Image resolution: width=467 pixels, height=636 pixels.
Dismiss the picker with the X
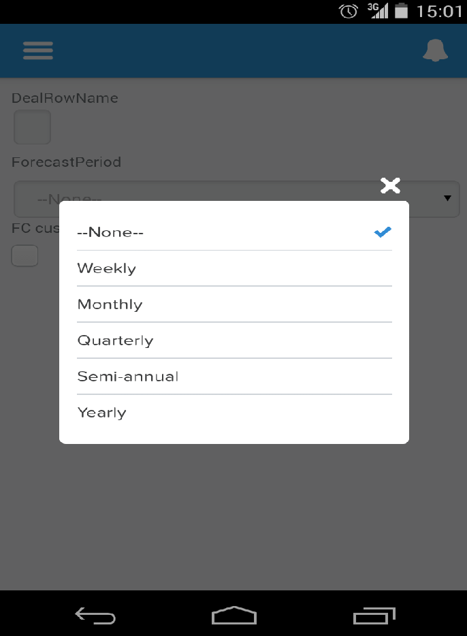pos(389,185)
